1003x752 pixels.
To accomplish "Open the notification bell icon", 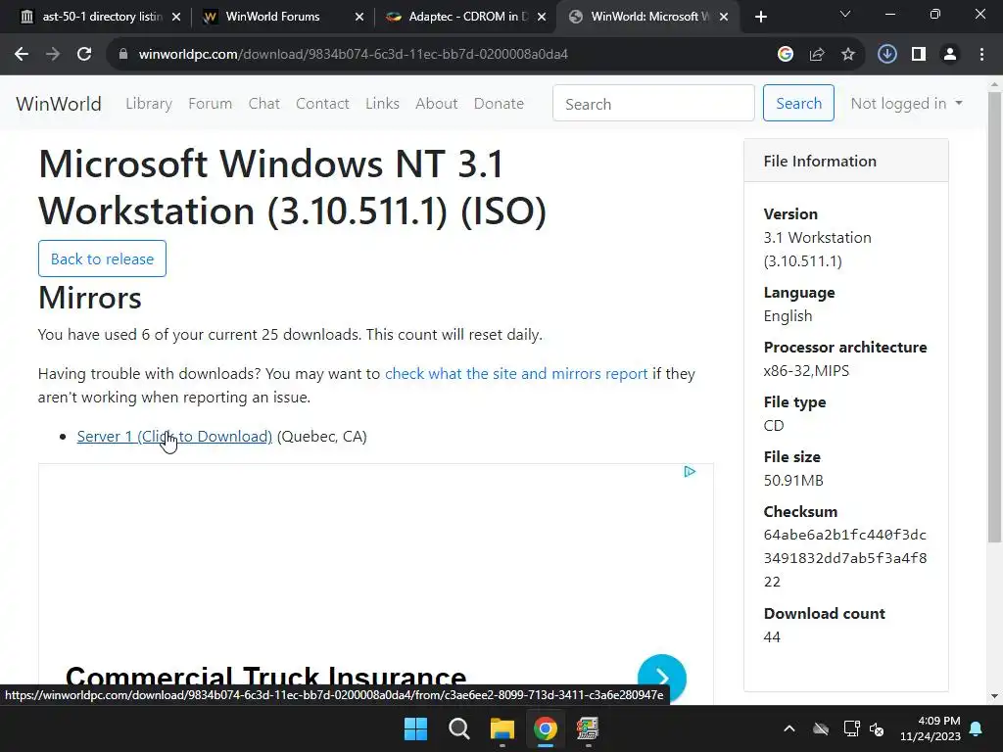I will (x=977, y=728).
